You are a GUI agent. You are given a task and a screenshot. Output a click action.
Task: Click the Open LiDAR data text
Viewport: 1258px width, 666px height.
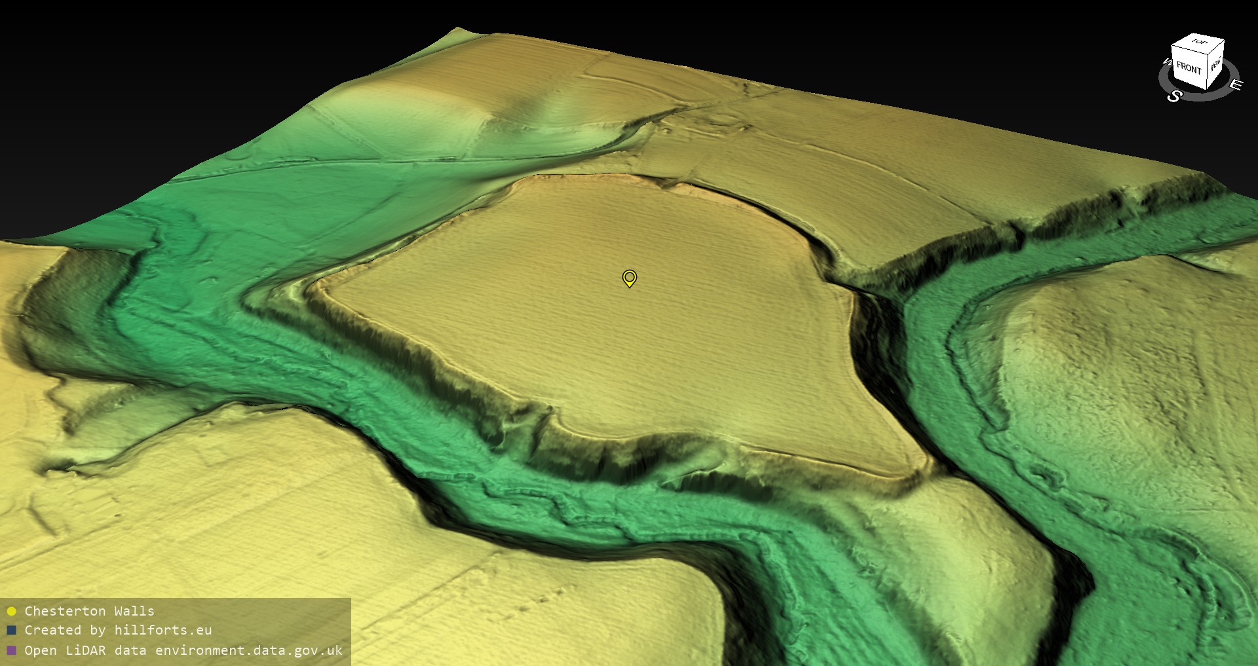86,650
